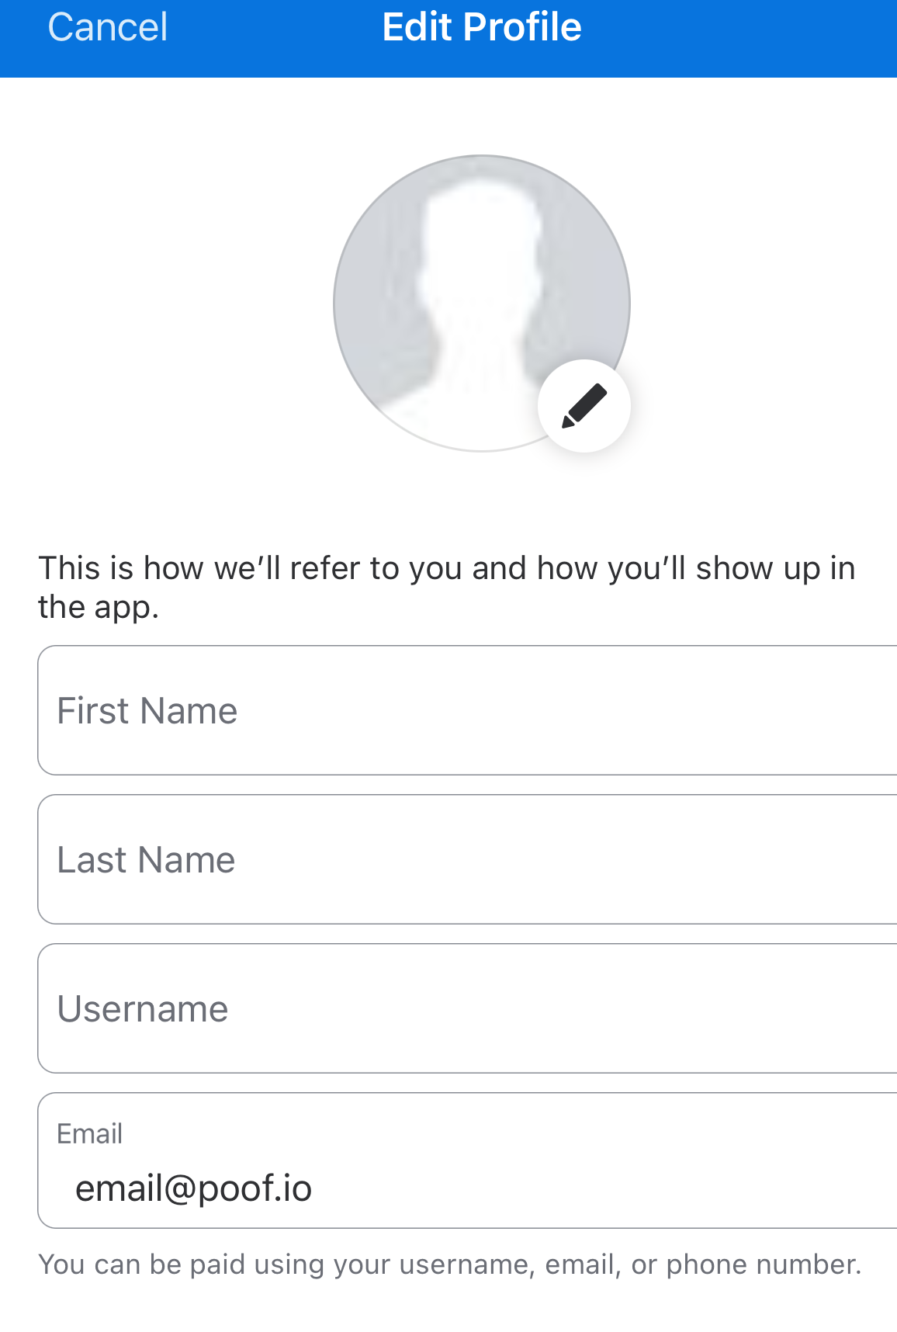The width and height of the screenshot is (897, 1332).
Task: Click the email@poof.io address text
Action: [193, 1188]
